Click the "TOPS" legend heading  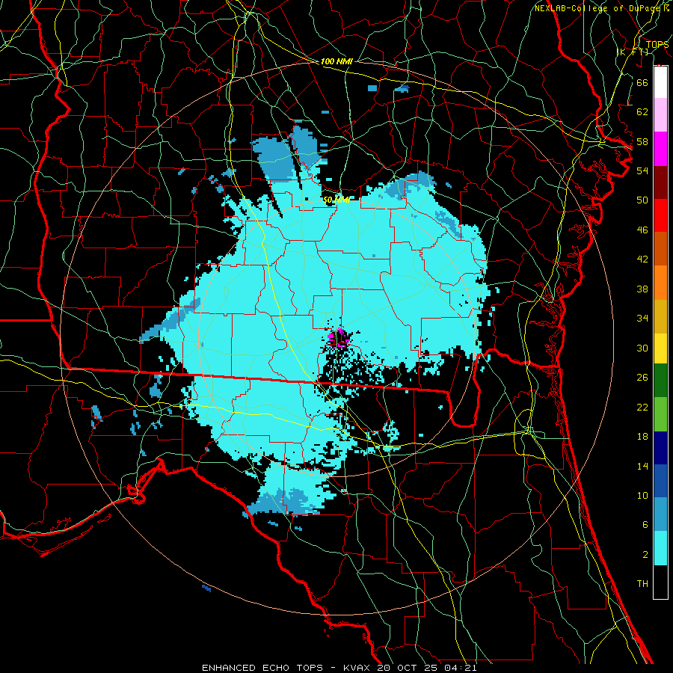click(x=657, y=45)
